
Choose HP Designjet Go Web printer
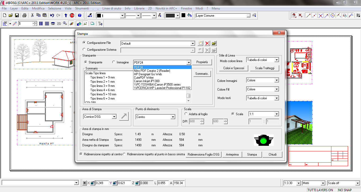pyautogui.click(x=162, y=74)
